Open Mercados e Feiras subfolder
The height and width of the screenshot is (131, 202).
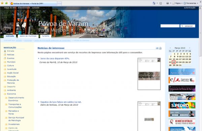pyautogui.click(x=13, y=112)
